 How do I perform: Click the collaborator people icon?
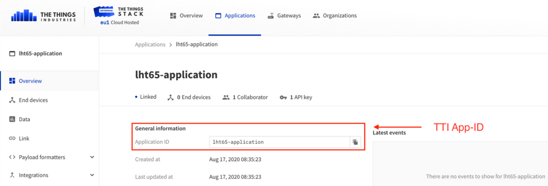[226, 98]
